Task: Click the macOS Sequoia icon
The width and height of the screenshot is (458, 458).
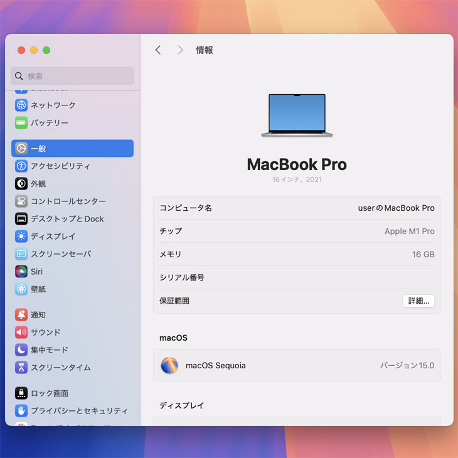Action: pyautogui.click(x=169, y=365)
